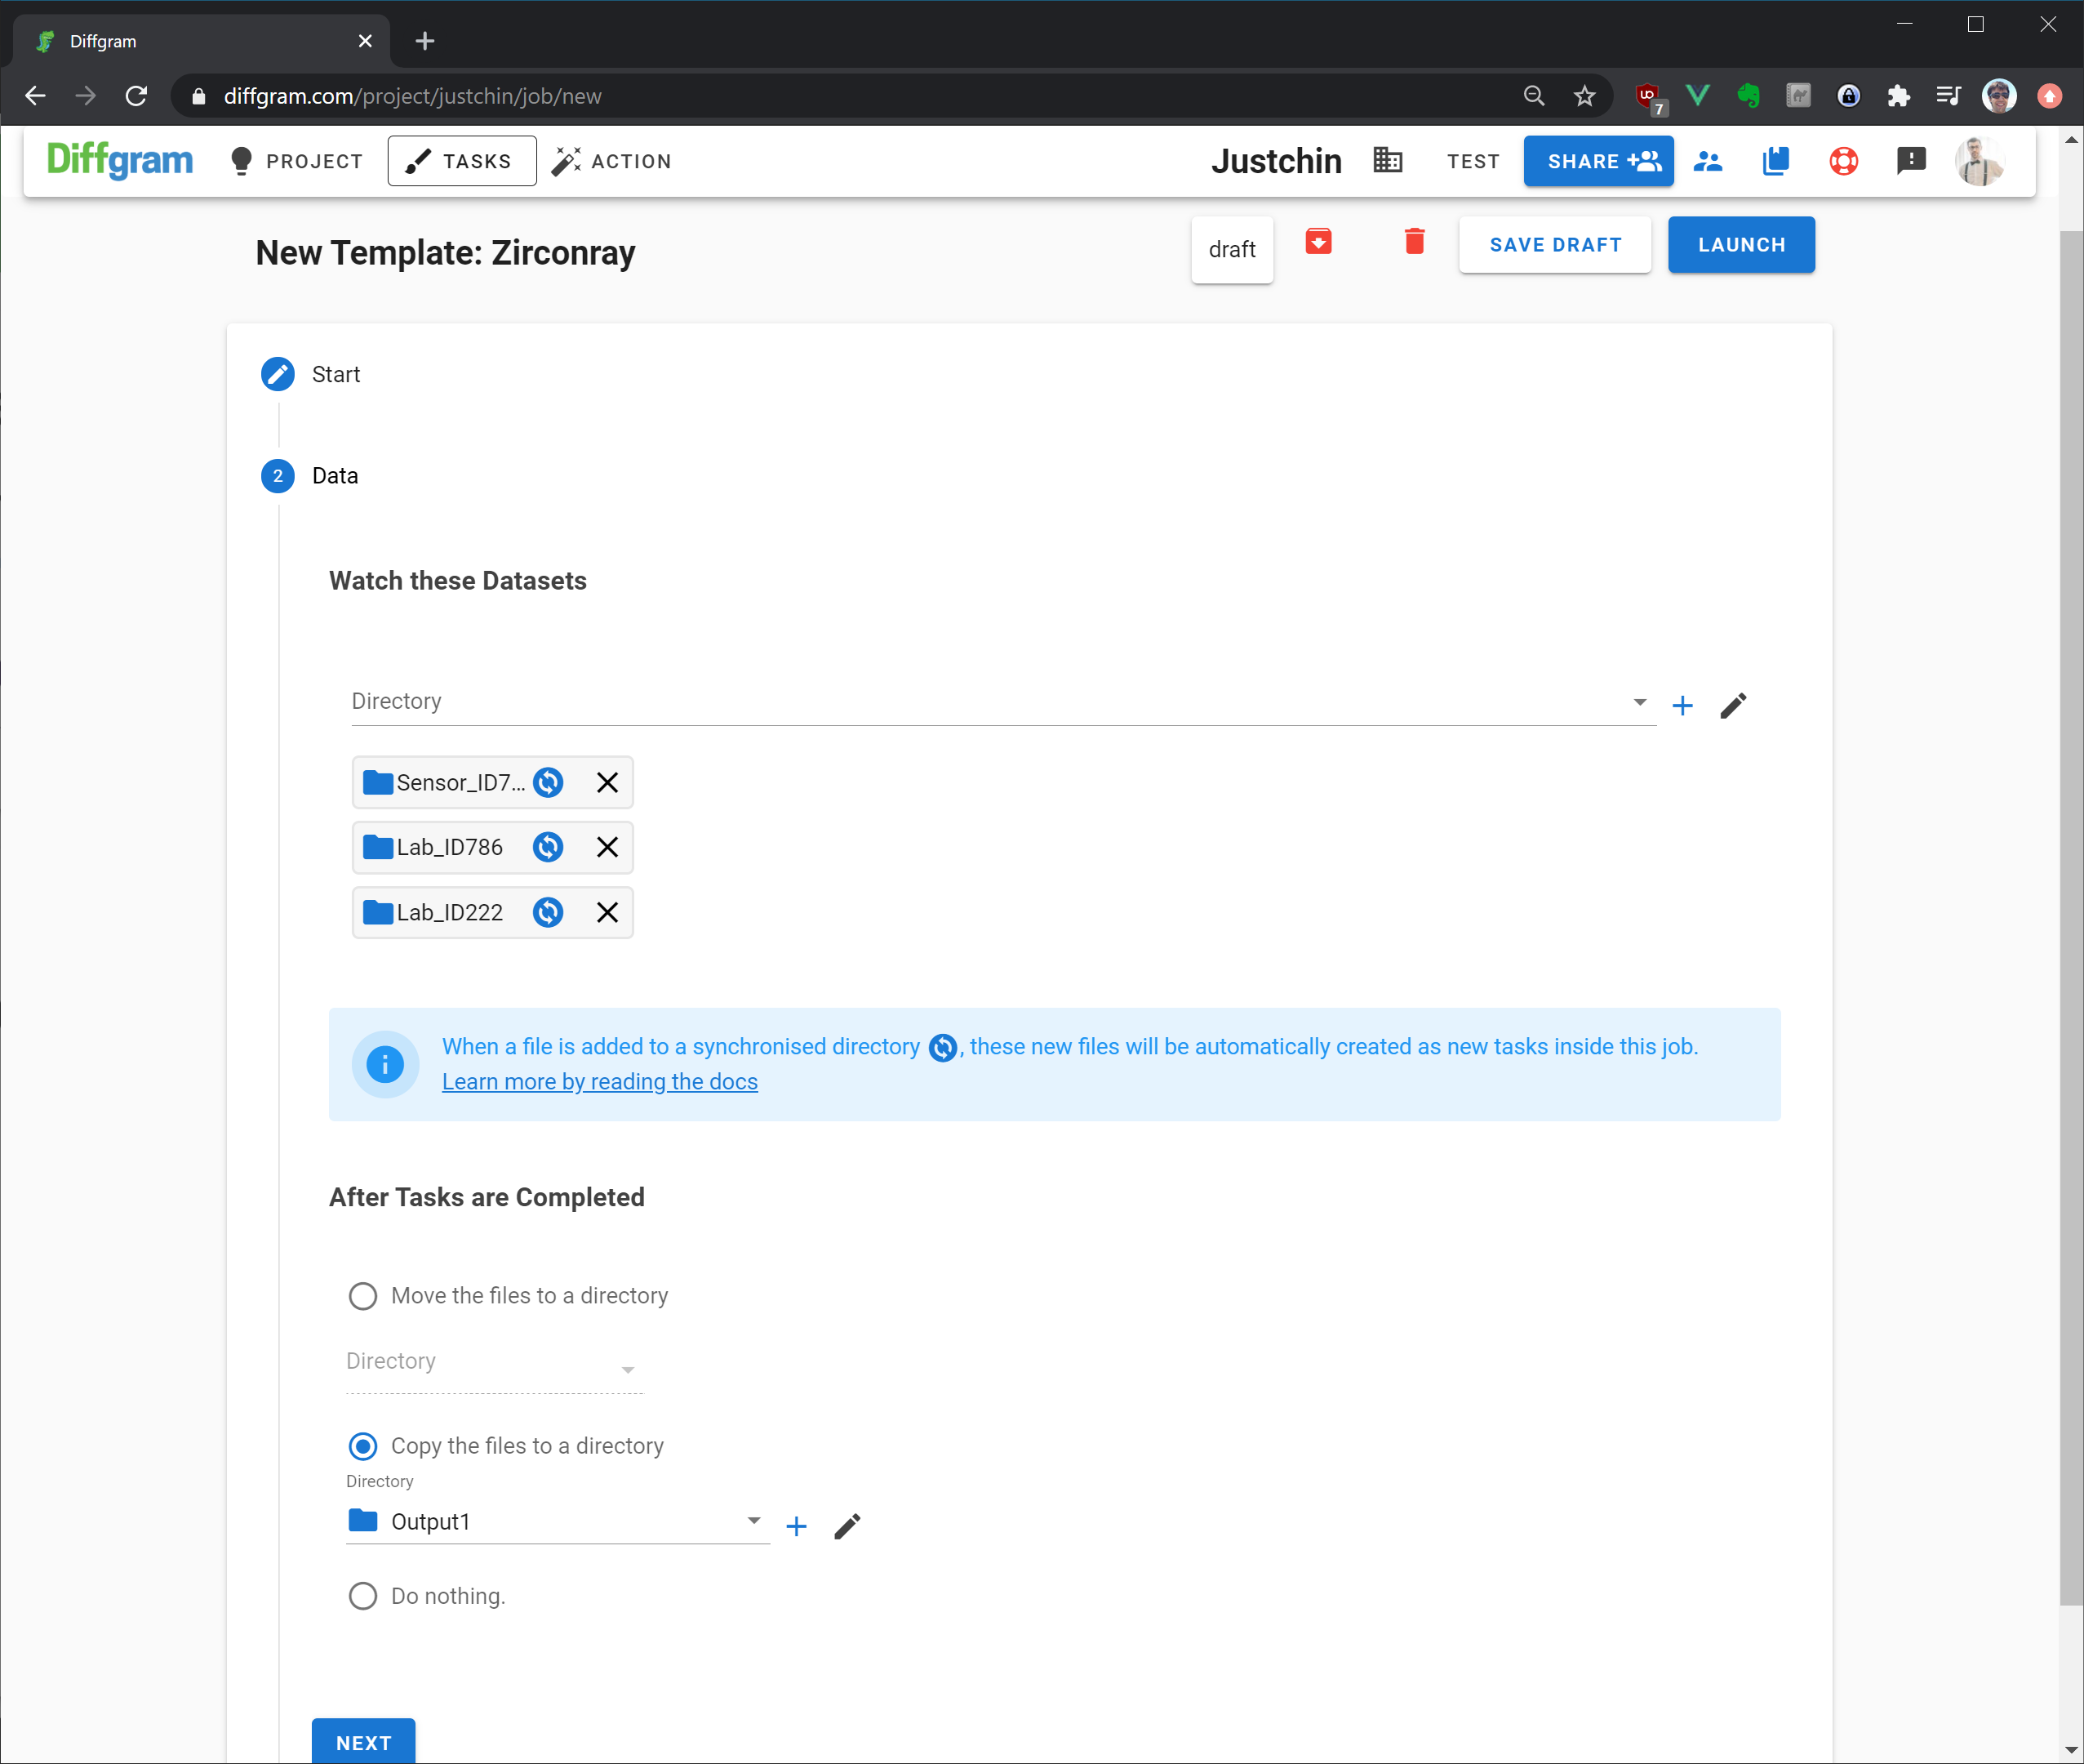Remove the Lab_ID222 dataset chip
The image size is (2084, 1764).
607,912
